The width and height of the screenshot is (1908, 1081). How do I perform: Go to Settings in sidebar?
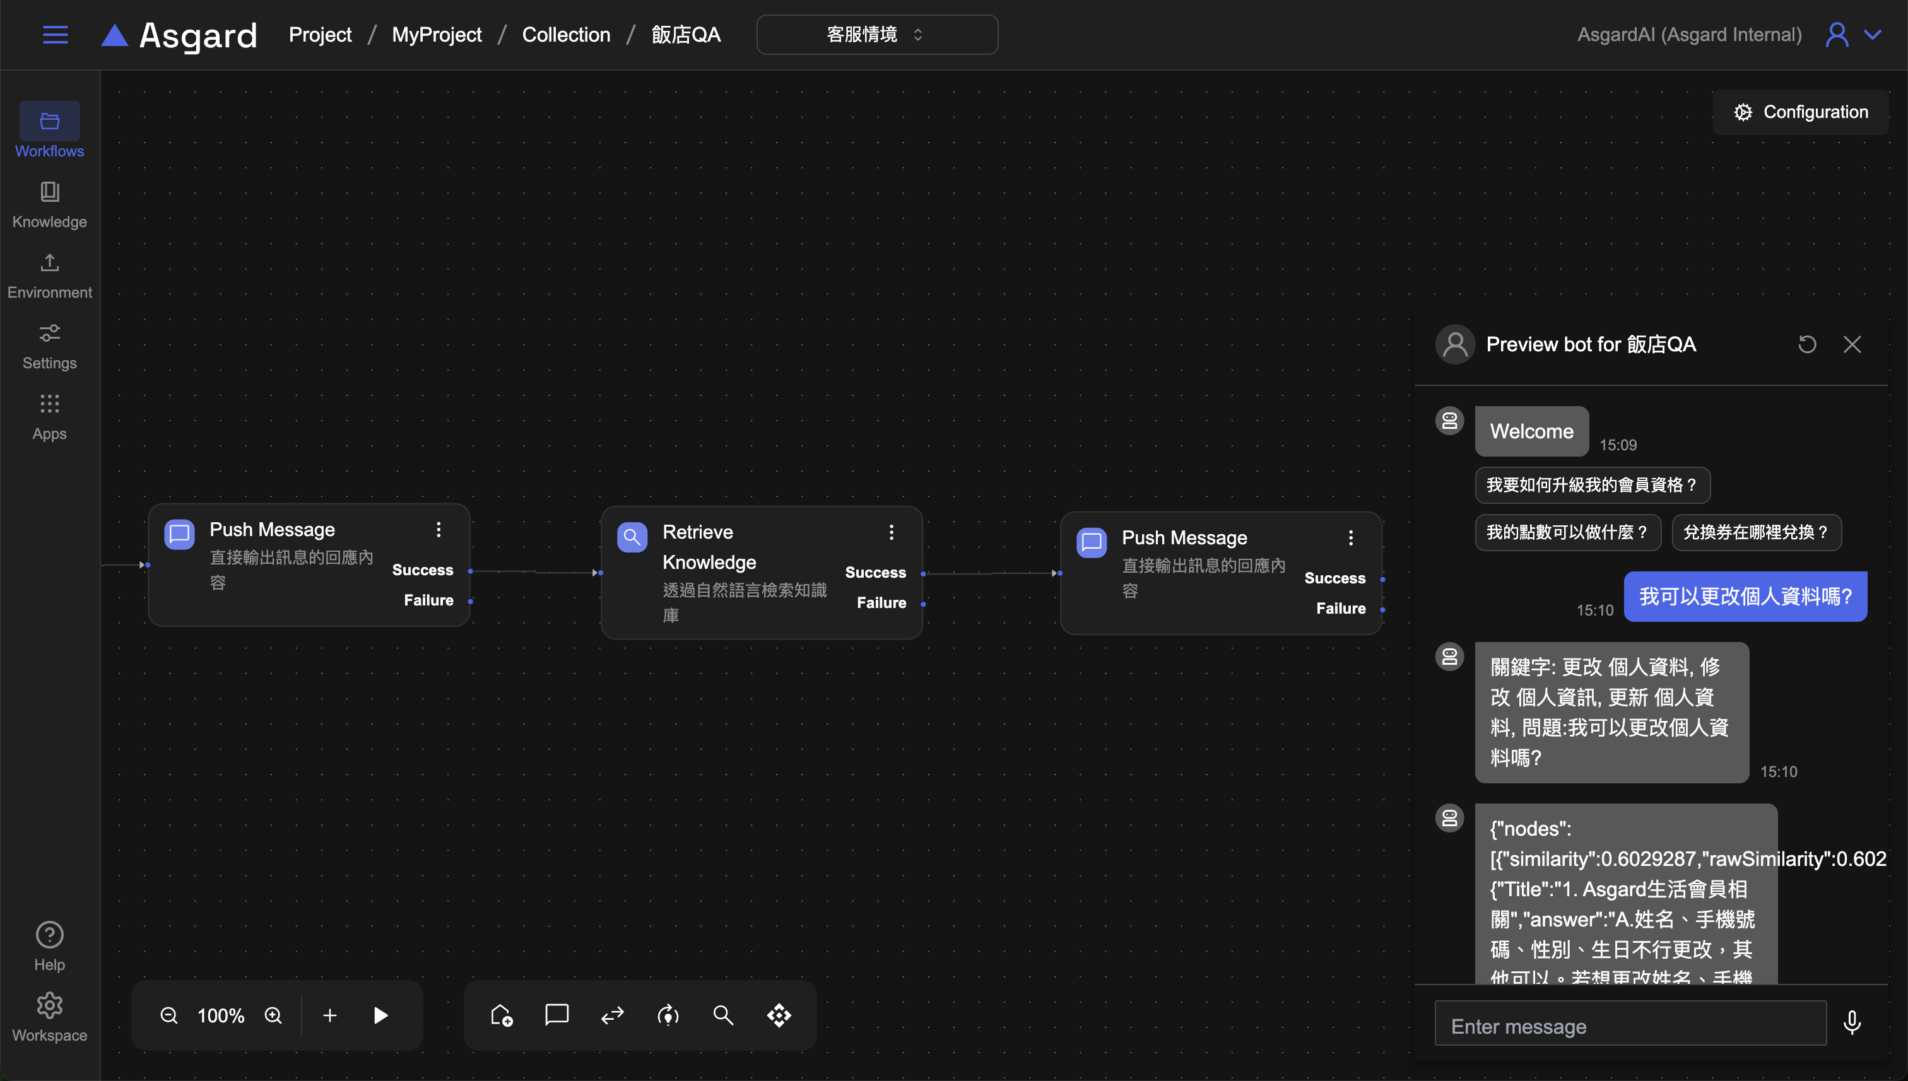(50, 346)
